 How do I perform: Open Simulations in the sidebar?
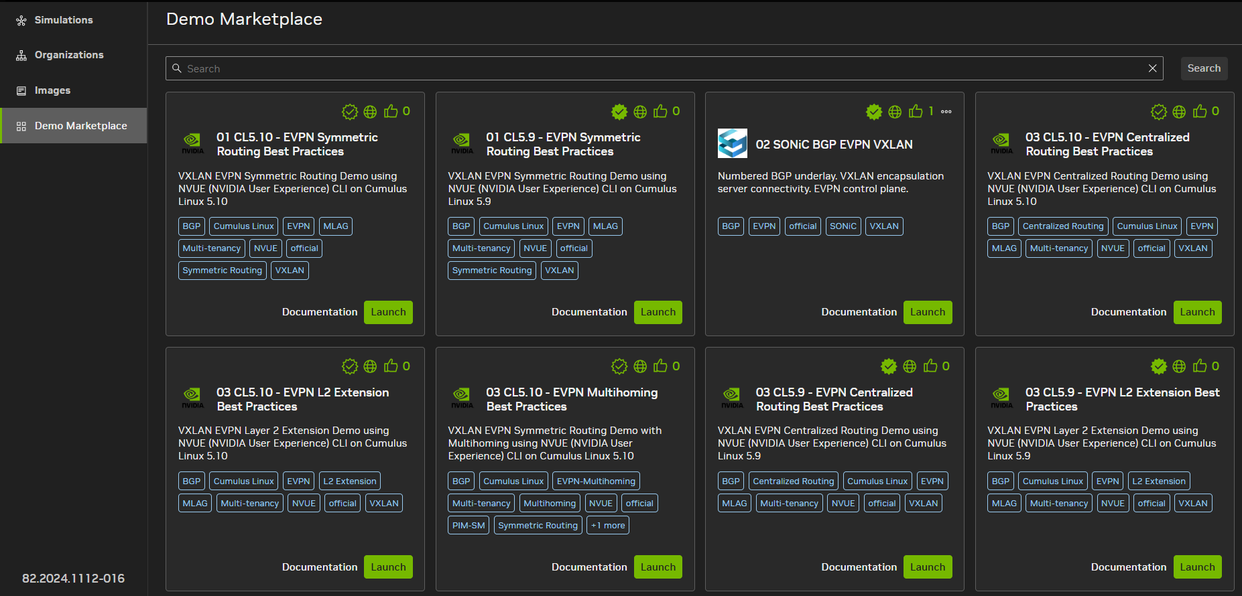pos(64,20)
